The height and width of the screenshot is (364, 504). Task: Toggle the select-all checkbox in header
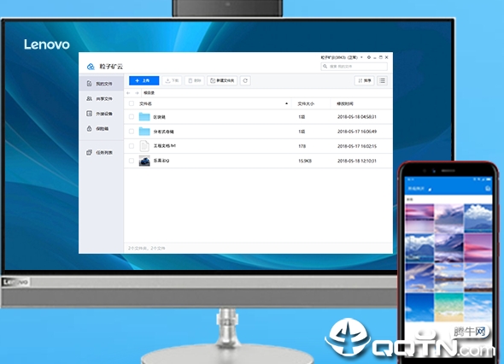point(132,103)
